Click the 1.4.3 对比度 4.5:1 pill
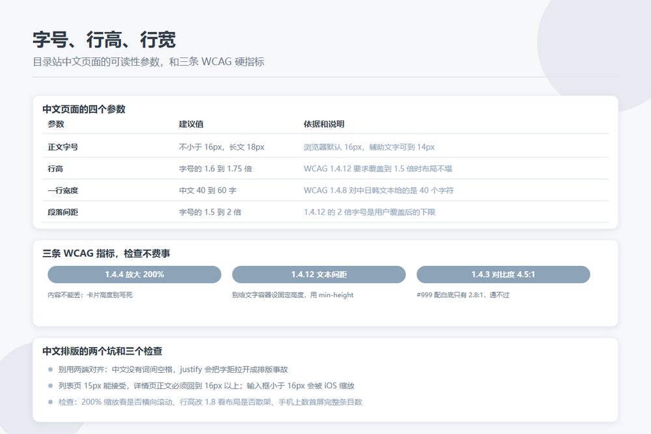651x434 pixels. pyautogui.click(x=503, y=274)
